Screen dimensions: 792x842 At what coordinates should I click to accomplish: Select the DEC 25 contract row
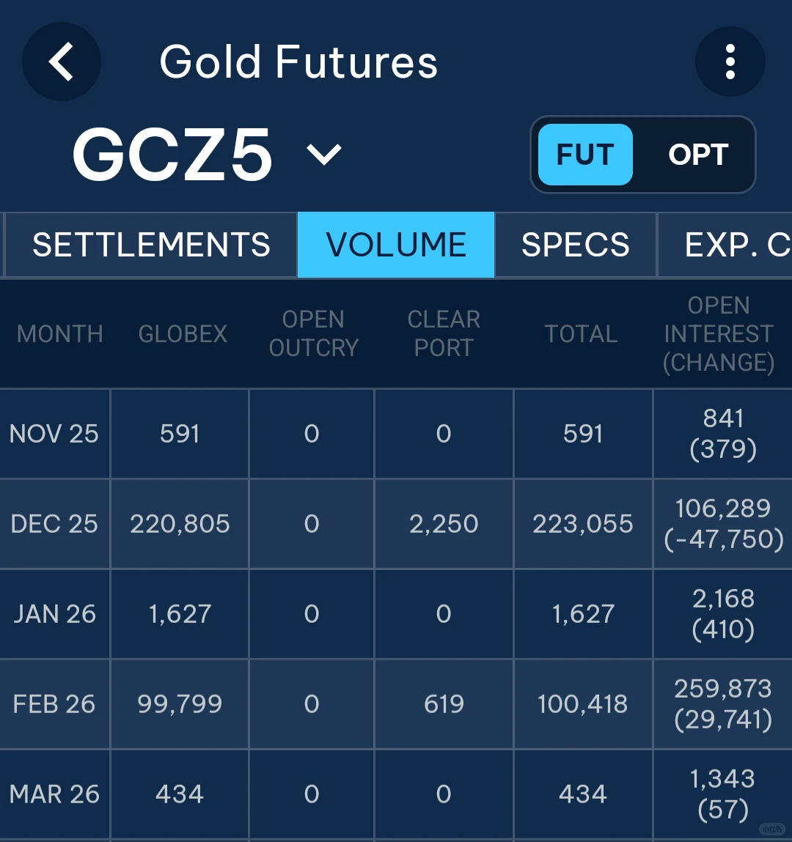[x=54, y=524]
